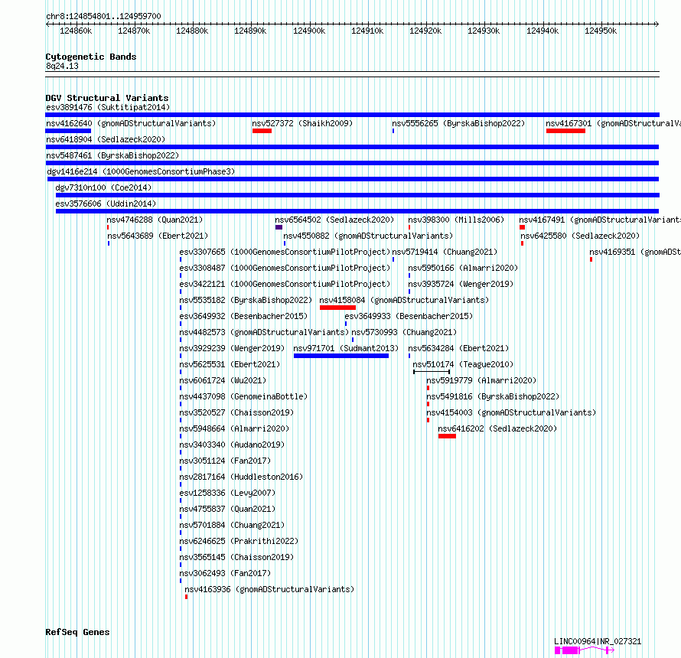
Task: Click nsv3935724 (Wenger2019) label
Action: [x=461, y=284]
